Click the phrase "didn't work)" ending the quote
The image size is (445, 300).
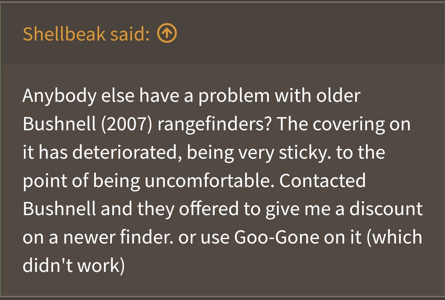(x=73, y=266)
